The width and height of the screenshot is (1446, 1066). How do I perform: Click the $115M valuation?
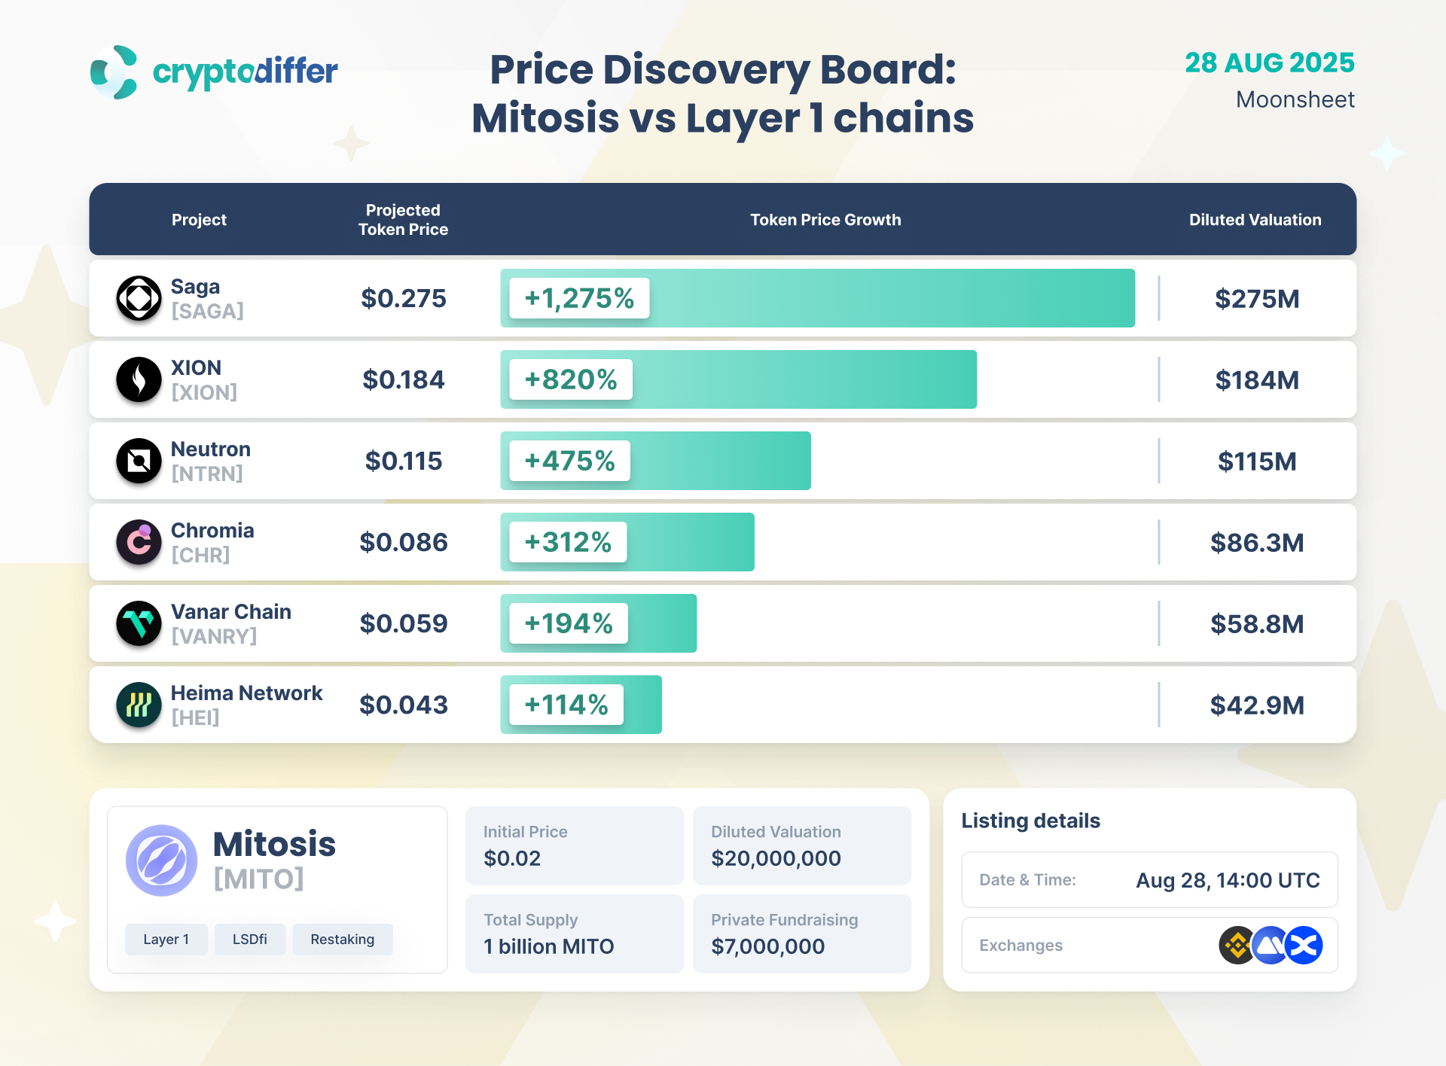tap(1257, 461)
